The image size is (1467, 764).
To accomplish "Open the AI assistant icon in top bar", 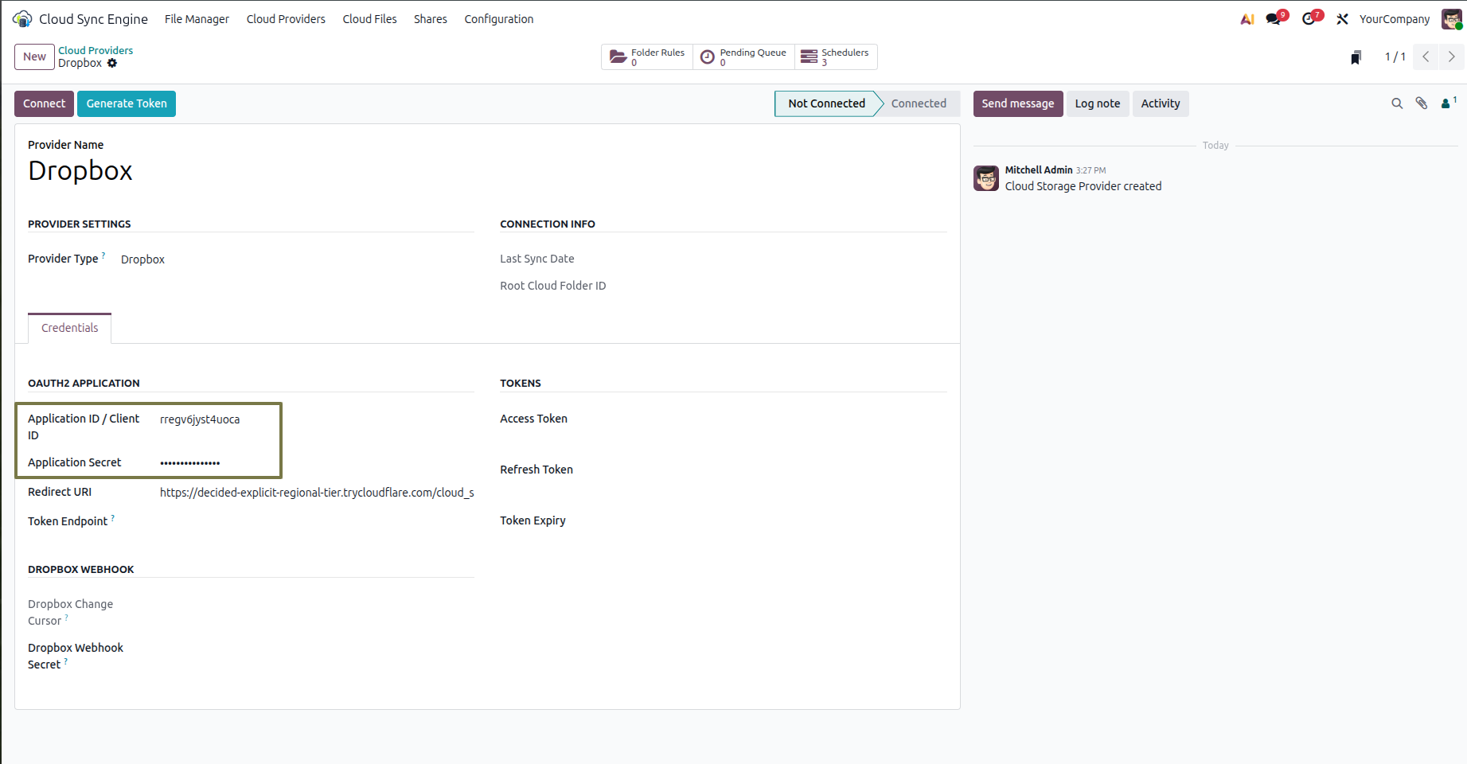I will pyautogui.click(x=1247, y=19).
